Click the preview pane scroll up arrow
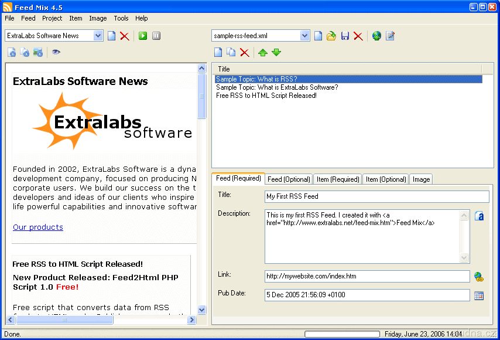500x340 pixels. click(201, 68)
